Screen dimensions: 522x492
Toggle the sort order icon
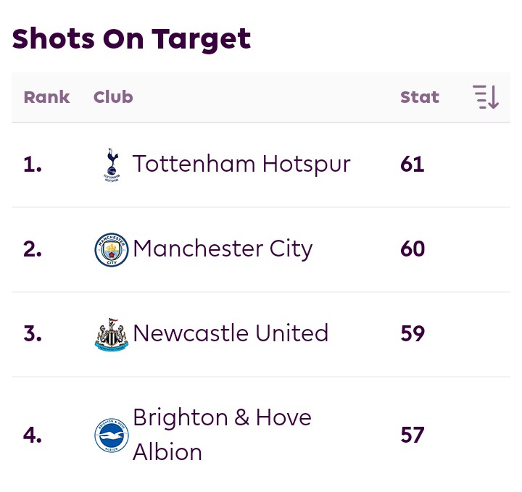[486, 97]
